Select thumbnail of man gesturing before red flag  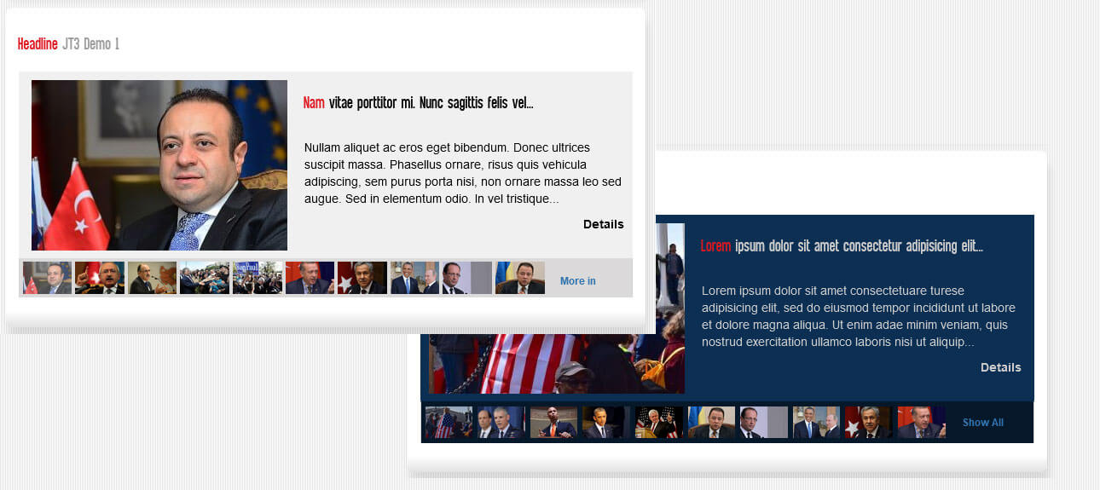(x=100, y=278)
